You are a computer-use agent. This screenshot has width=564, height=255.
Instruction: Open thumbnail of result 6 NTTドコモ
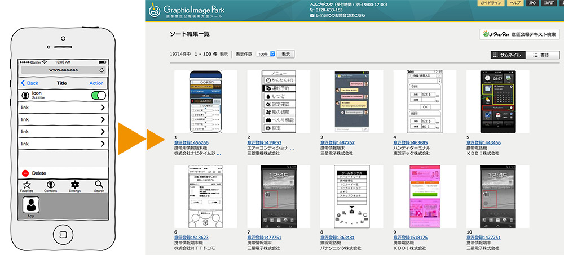coord(206,196)
